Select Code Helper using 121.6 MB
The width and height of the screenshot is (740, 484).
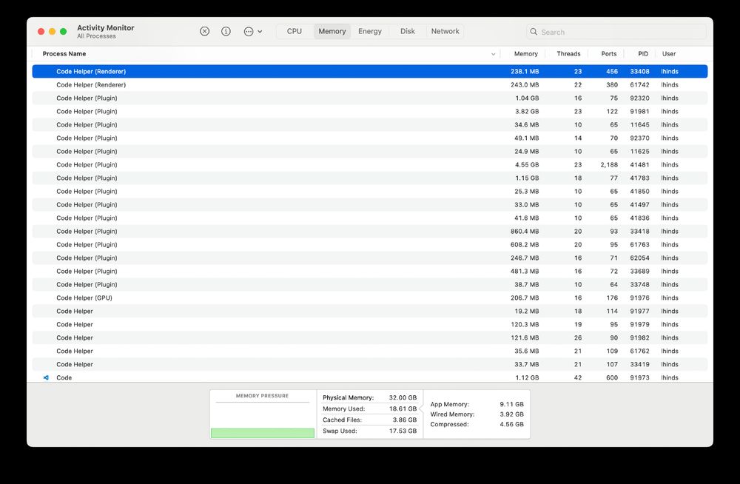[369, 337]
